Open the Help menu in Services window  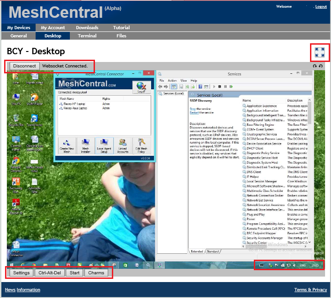[194, 81]
